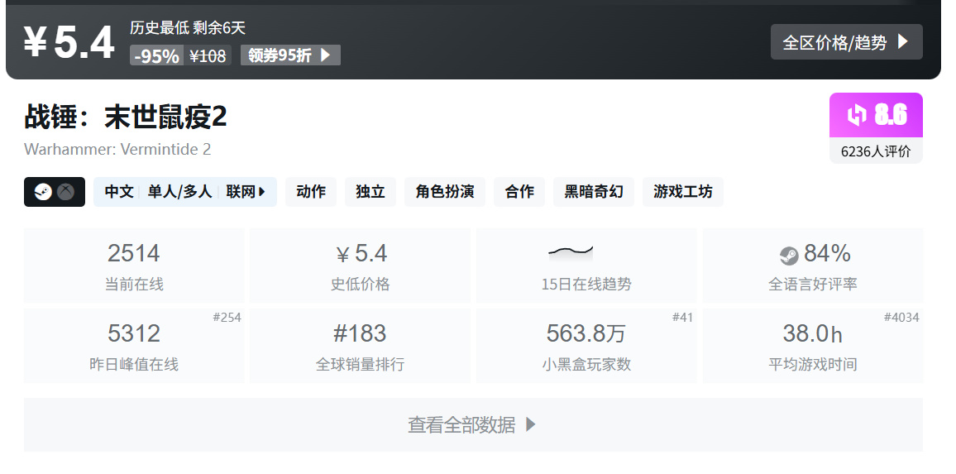The image size is (956, 474).
Task: Open the 全区价格/趋势 price trends button
Action: 846,42
